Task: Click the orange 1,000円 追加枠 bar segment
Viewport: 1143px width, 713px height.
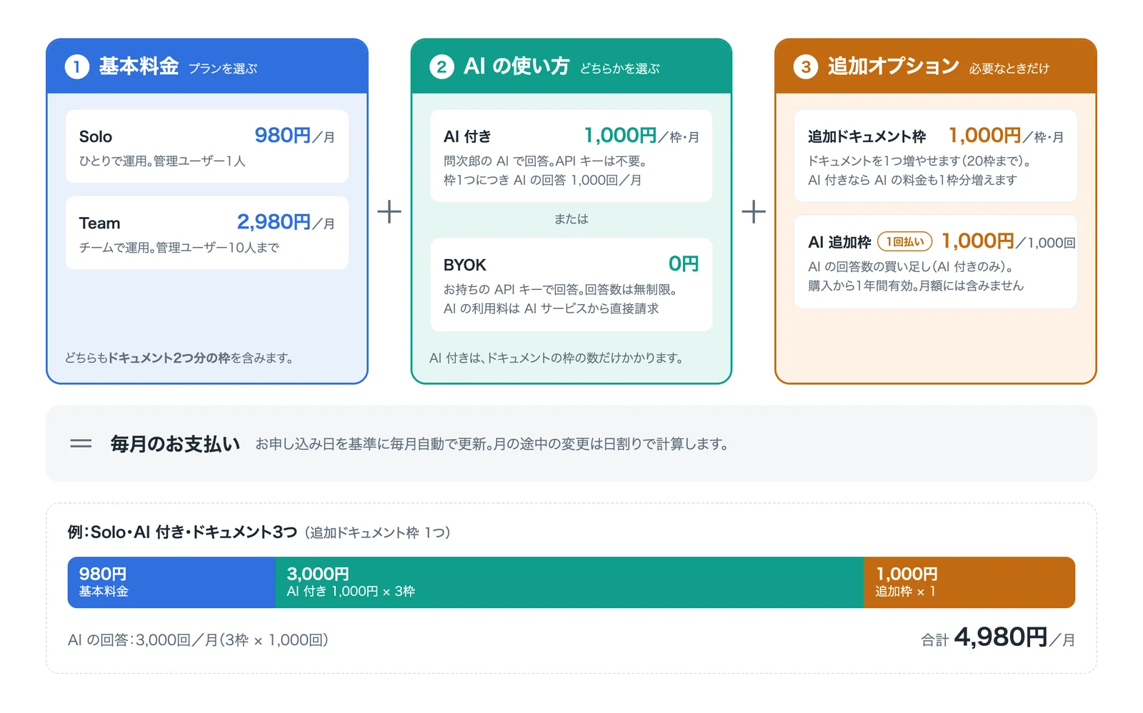Action: [969, 582]
